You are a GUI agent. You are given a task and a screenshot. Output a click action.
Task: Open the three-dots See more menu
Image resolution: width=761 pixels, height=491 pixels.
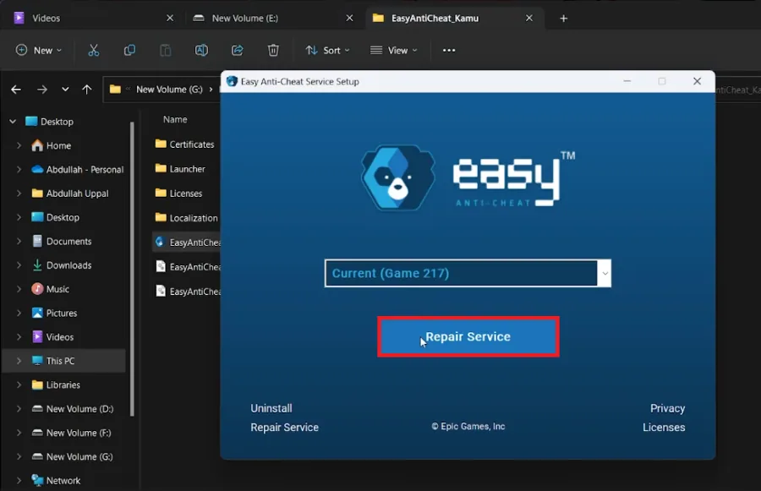pos(449,50)
